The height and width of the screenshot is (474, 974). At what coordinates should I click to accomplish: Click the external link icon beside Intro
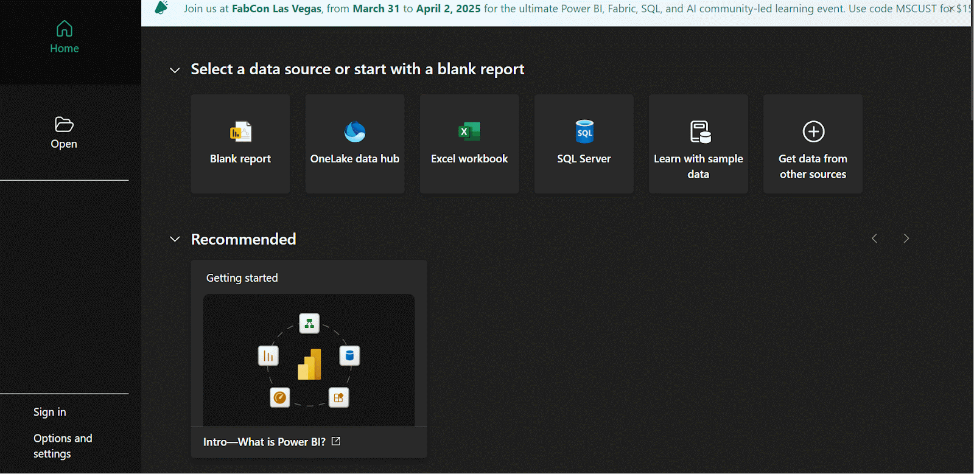tap(336, 441)
